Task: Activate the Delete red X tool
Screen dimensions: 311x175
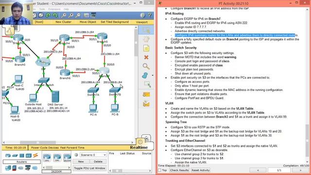Action: pos(146,57)
